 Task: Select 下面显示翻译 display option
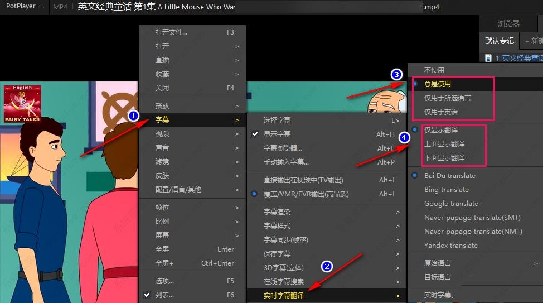pyautogui.click(x=476, y=157)
